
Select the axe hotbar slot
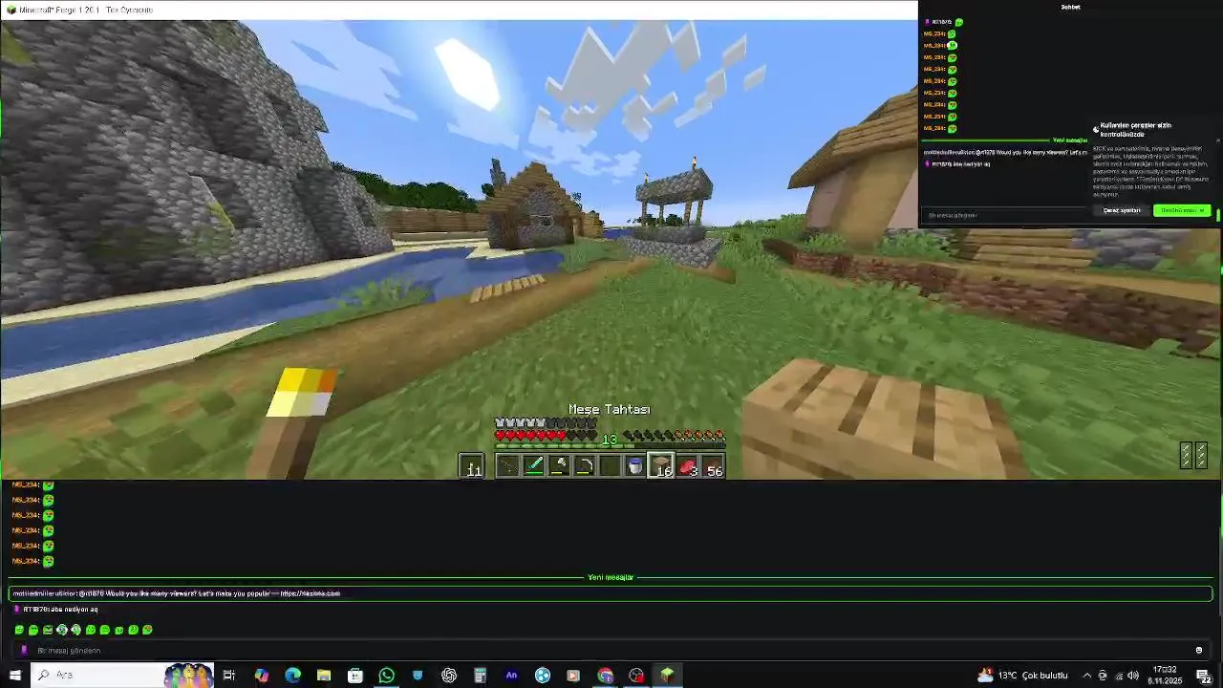559,466
